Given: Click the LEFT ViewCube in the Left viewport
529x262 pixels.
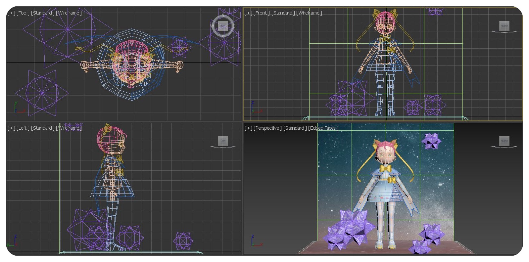Looking at the screenshot, I should tap(223, 141).
